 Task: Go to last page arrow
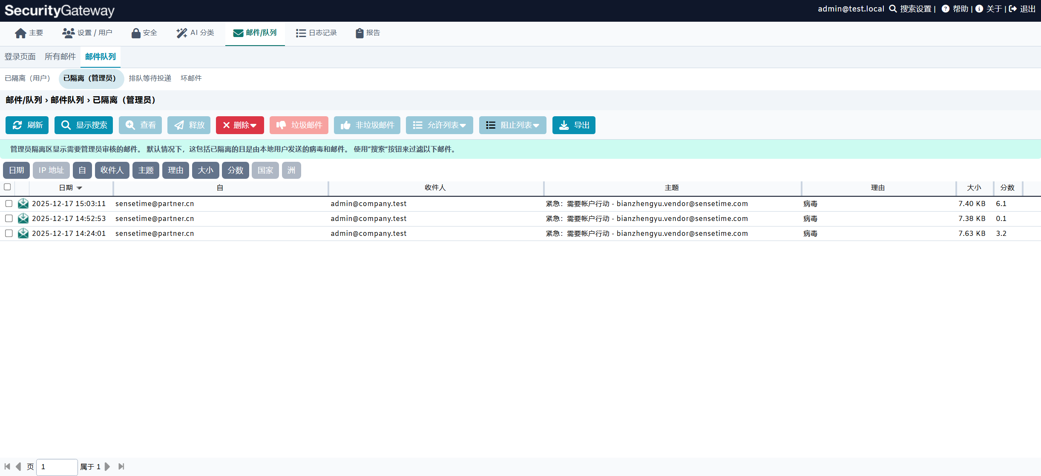[121, 467]
